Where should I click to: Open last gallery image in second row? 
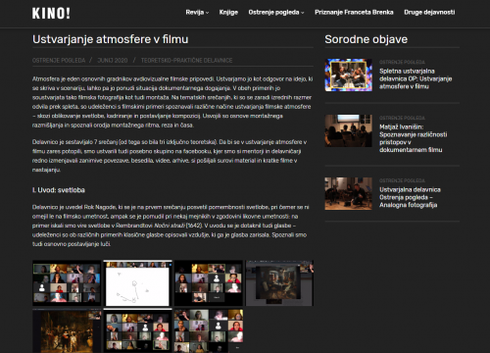tap(209, 330)
